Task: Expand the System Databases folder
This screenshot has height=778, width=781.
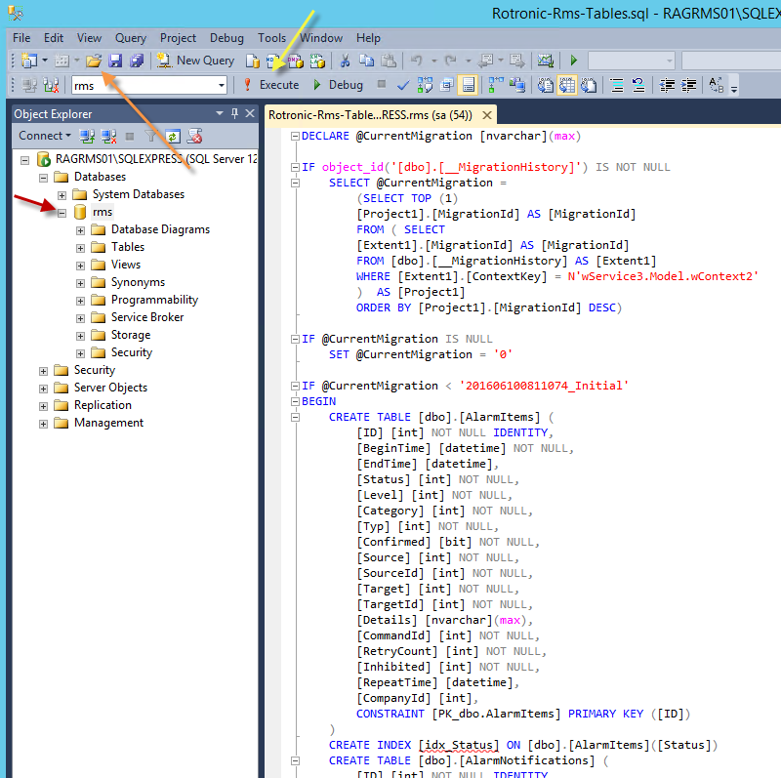Action: (x=62, y=195)
